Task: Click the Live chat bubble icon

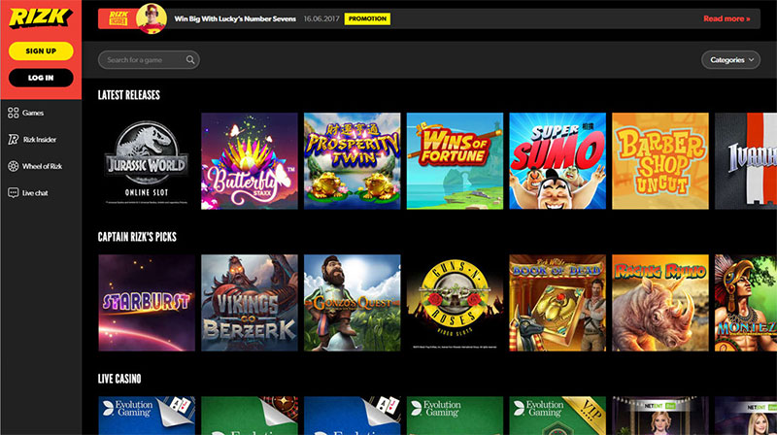Action: tap(14, 192)
